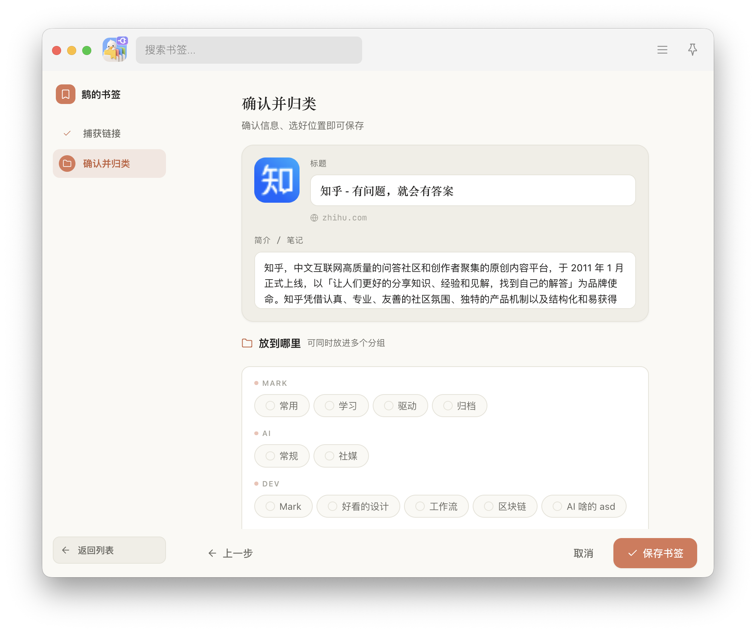This screenshot has width=756, height=633.
Task: Click the goose app logo icon
Action: 115,49
